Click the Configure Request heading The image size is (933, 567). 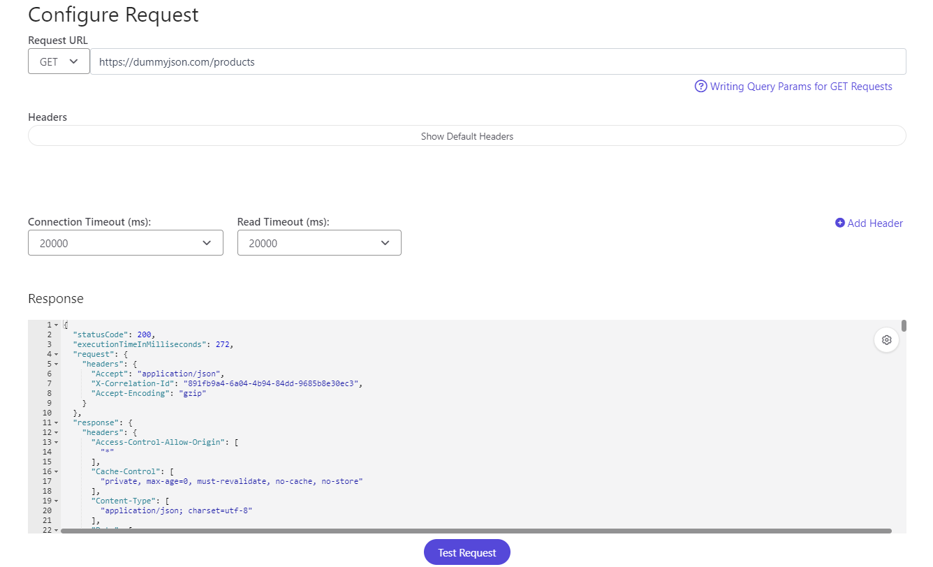point(113,15)
